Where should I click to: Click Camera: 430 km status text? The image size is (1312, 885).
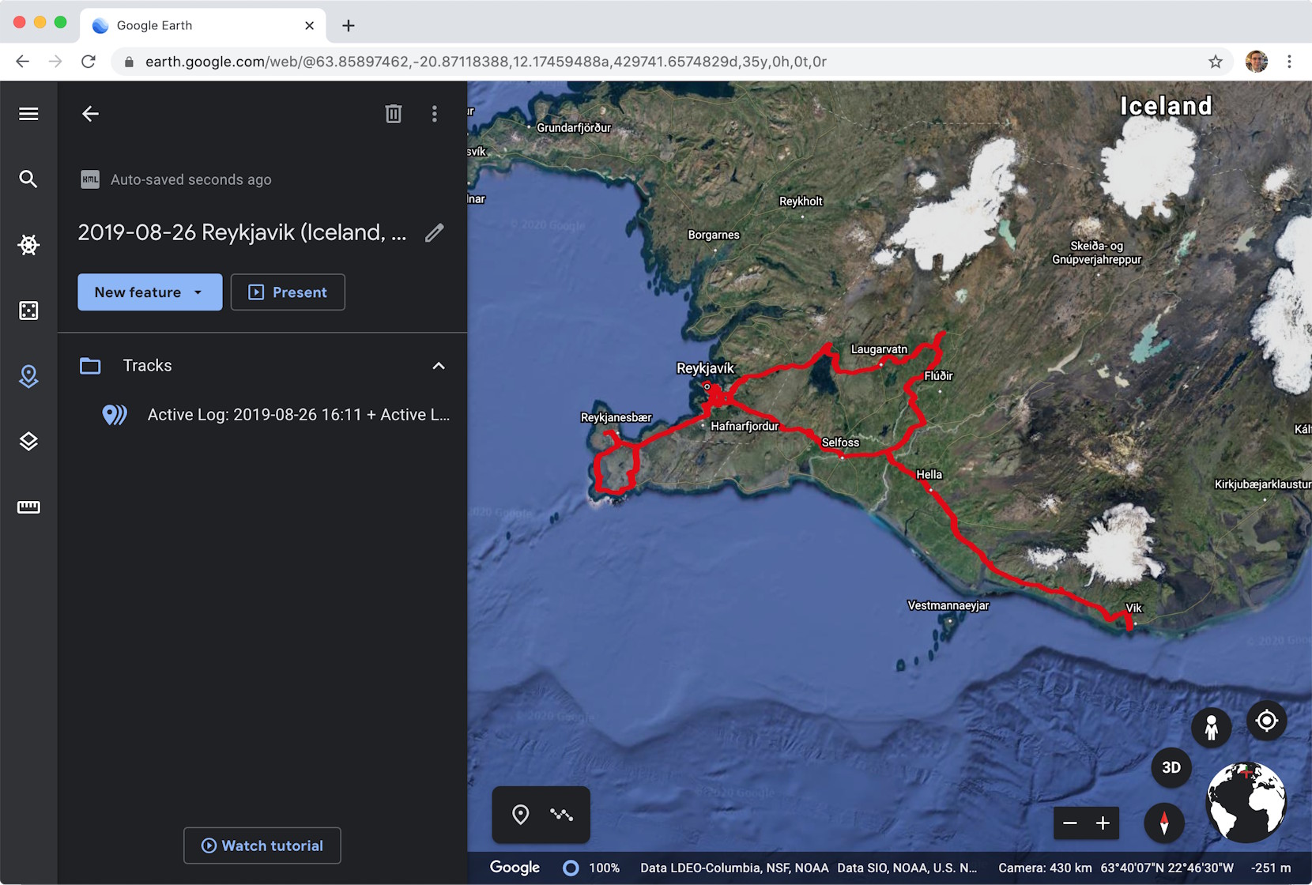pyautogui.click(x=1045, y=868)
